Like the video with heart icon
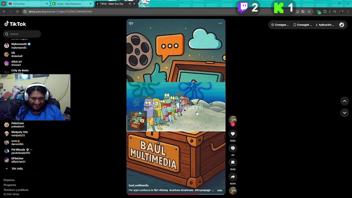This screenshot has width=352, height=198. 233,134
